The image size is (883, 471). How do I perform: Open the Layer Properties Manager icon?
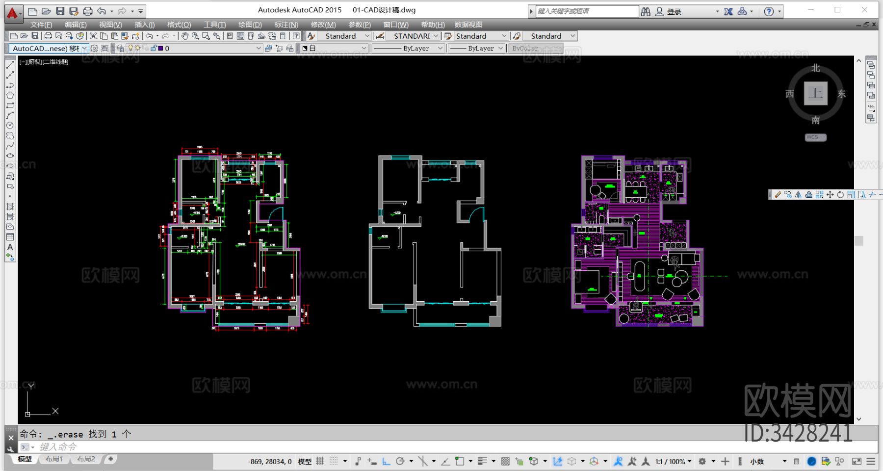[120, 48]
